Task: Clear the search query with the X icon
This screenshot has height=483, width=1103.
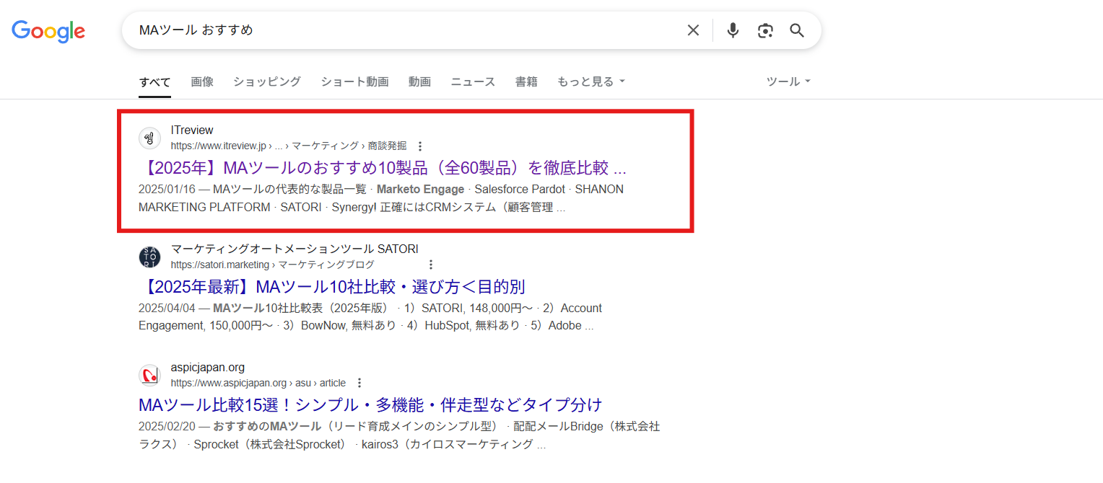Action: pos(692,30)
